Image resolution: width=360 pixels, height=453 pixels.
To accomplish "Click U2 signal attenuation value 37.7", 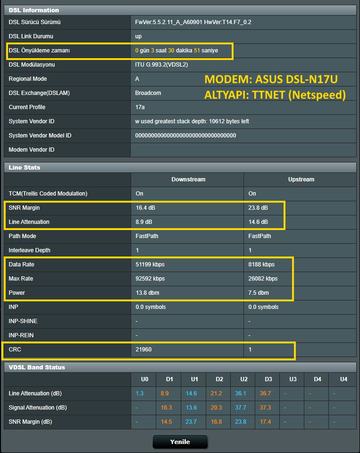I will pyautogui.click(x=241, y=407).
